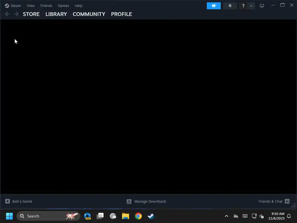Open the Windows notification bell
Image resolution: width=297 pixels, height=223 pixels.
[x=289, y=216]
